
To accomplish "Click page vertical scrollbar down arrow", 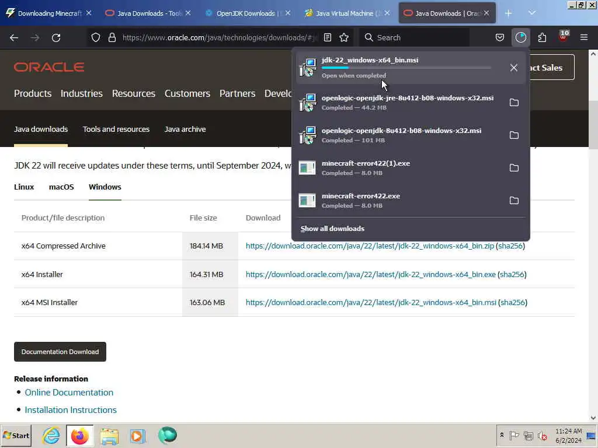I will pos(593,418).
